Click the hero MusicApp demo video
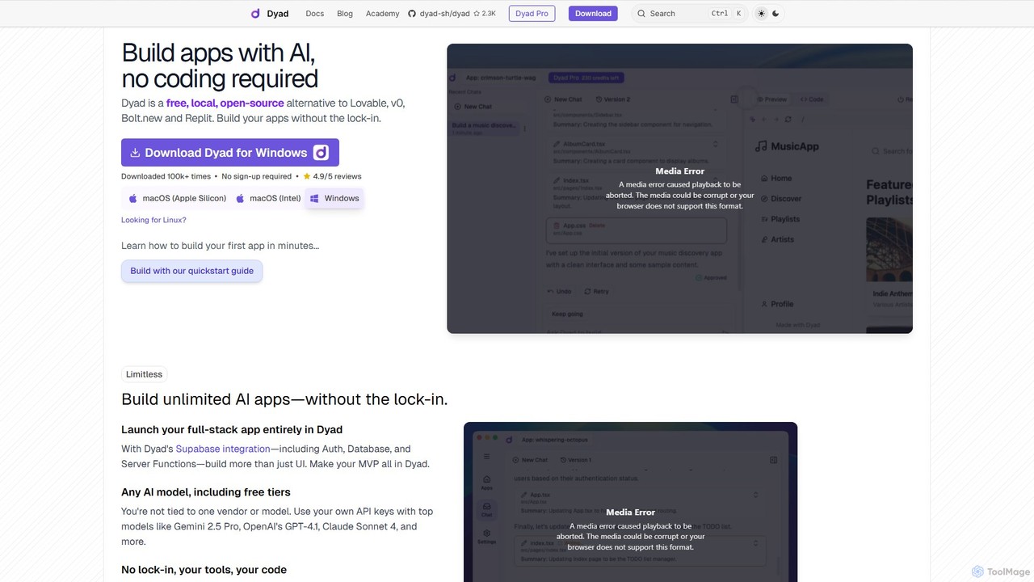Screen dimensions: 1034x582 679,188
